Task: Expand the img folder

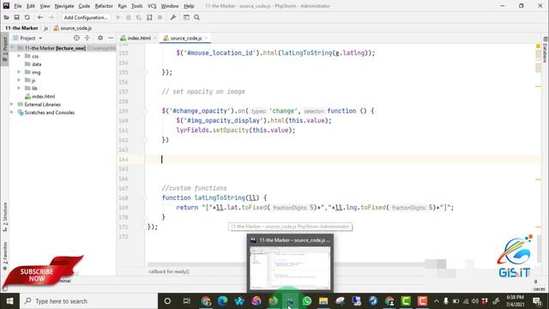Action: pyautogui.click(x=19, y=72)
